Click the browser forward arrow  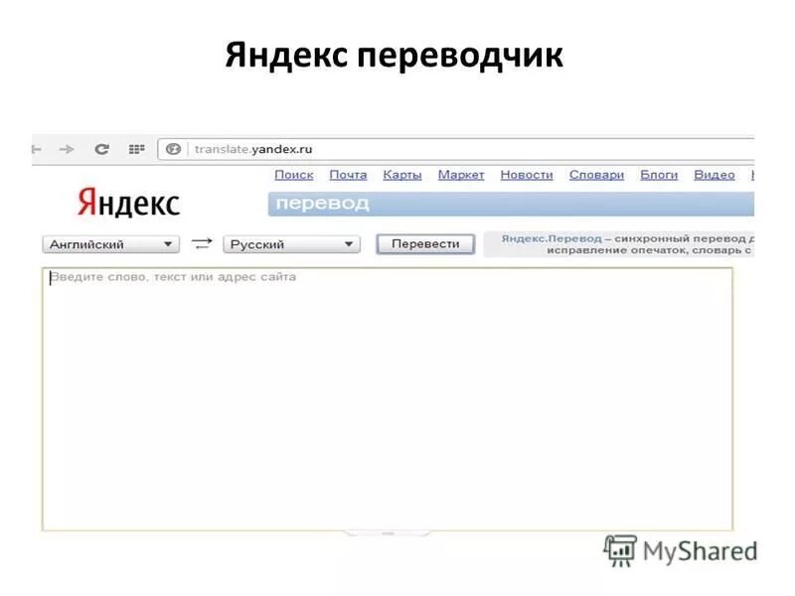pos(67,149)
